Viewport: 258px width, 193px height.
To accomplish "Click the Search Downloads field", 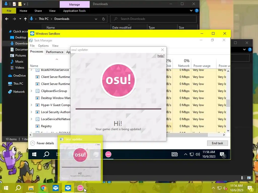I will [x=153, y=19].
